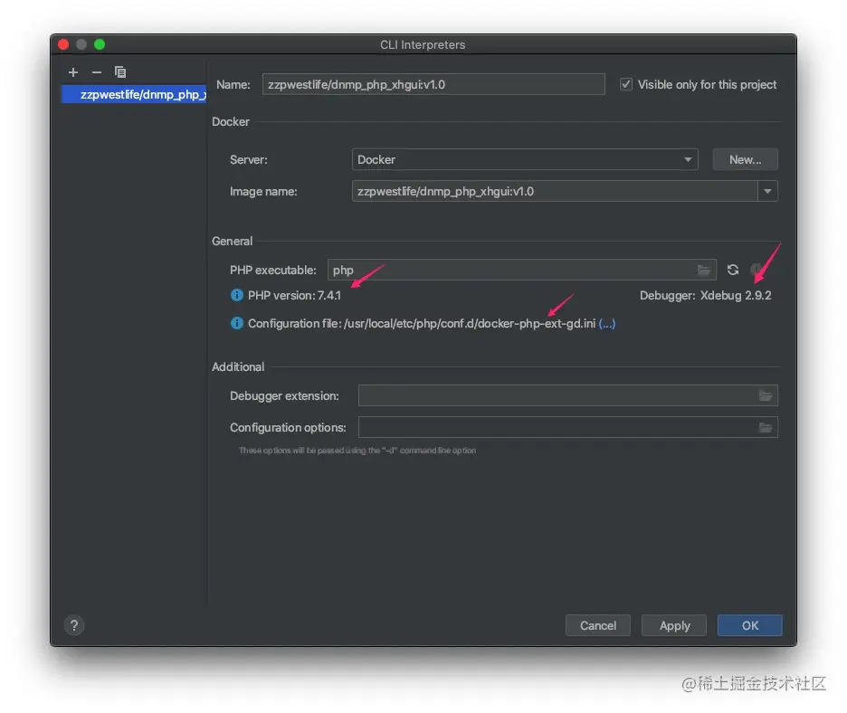Open additional config files (...) link
The width and height of the screenshot is (847, 713).
[x=607, y=324]
